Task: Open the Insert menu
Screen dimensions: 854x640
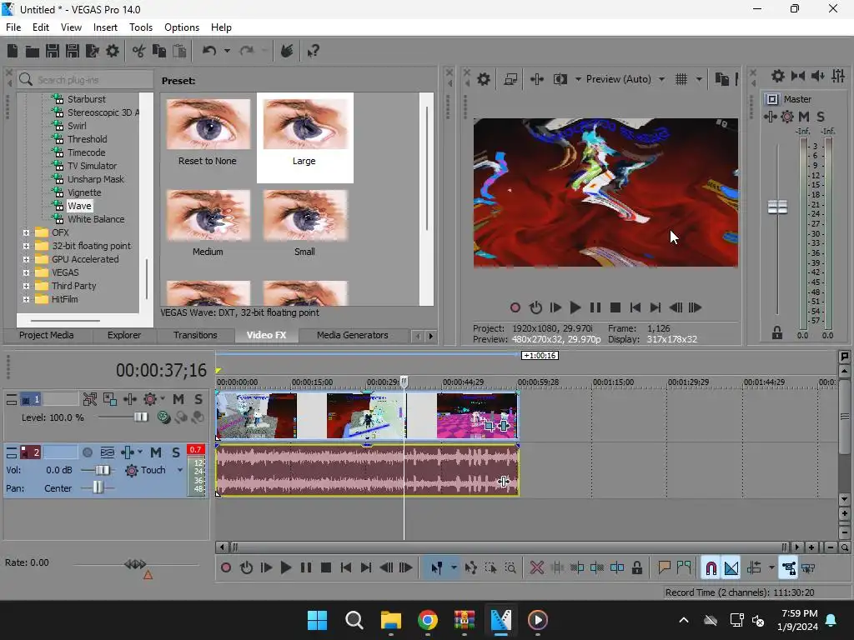Action: click(x=105, y=27)
